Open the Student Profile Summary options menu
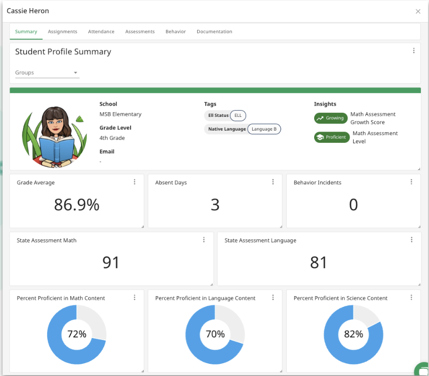 pos(414,50)
